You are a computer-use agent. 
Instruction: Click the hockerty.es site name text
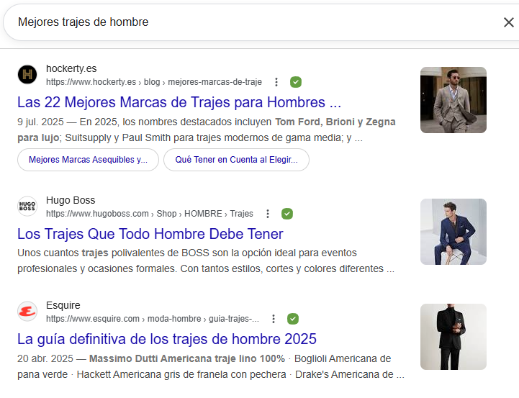pos(71,68)
